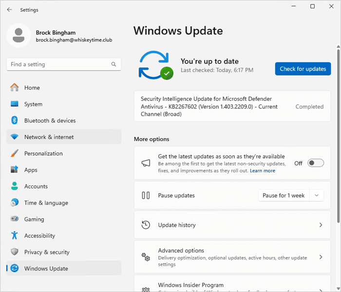The height and width of the screenshot is (292, 341).
Task: Click the search magnifier icon
Action: 114,64
